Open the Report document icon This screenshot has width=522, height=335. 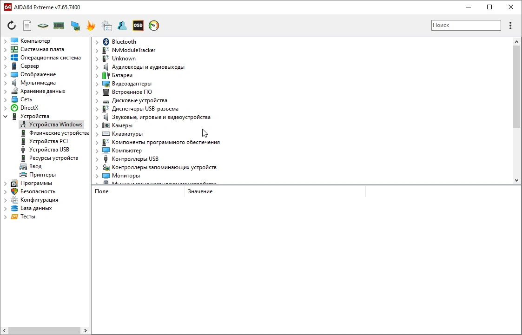tap(27, 26)
